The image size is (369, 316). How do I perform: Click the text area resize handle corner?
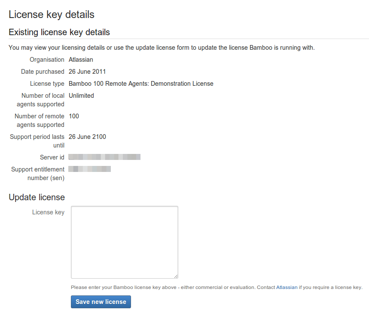(x=176, y=277)
